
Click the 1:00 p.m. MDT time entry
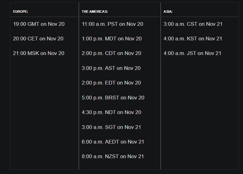(112, 39)
